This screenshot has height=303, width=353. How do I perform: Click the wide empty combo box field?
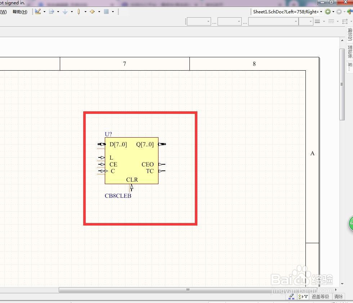[273, 22]
